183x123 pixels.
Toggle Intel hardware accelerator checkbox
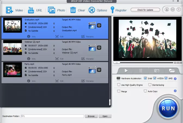tap(145, 78)
